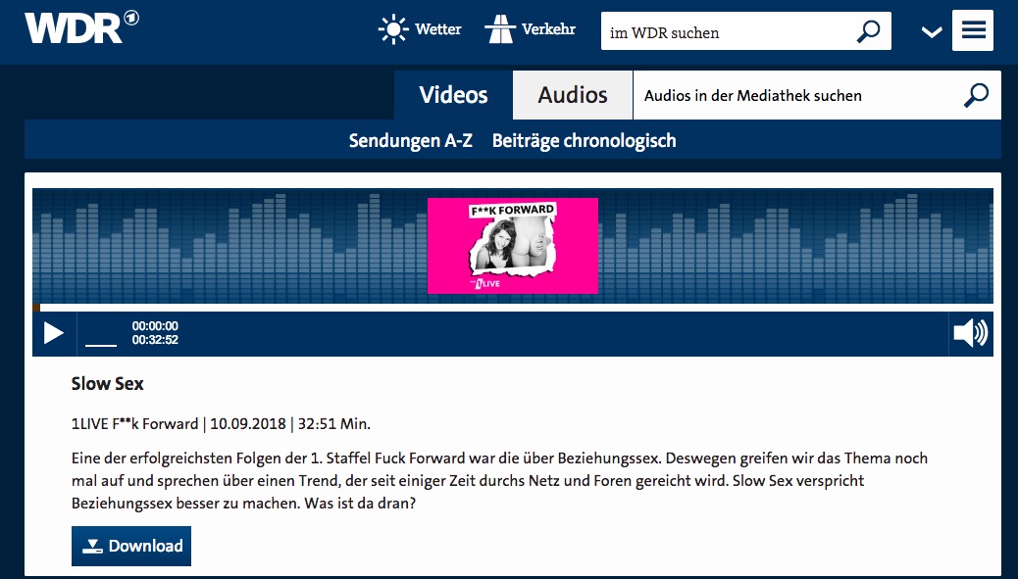Click the '1LIVE F**k Forward' episode info line
This screenshot has height=579, width=1018.
point(221,424)
